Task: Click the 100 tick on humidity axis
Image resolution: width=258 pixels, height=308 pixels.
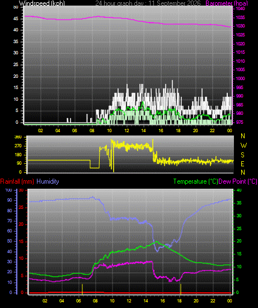Action: coord(8,190)
